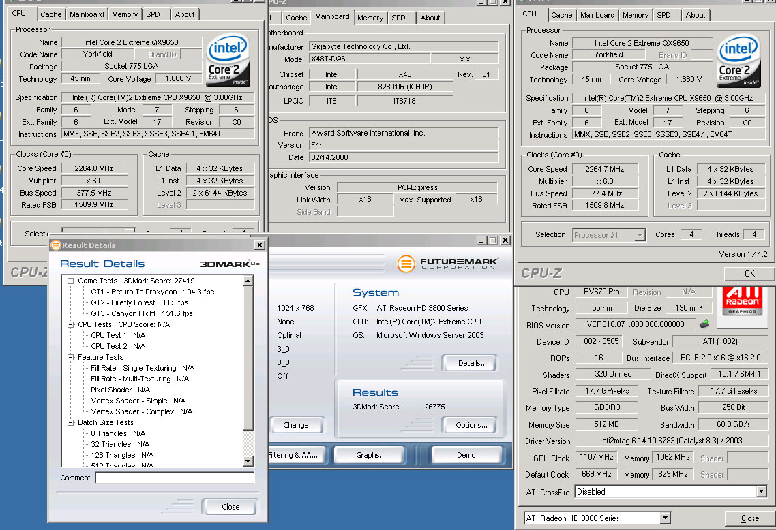Open the Processor #1 selection dropdown
Viewport: 776px width, 530px height.
pyautogui.click(x=640, y=235)
